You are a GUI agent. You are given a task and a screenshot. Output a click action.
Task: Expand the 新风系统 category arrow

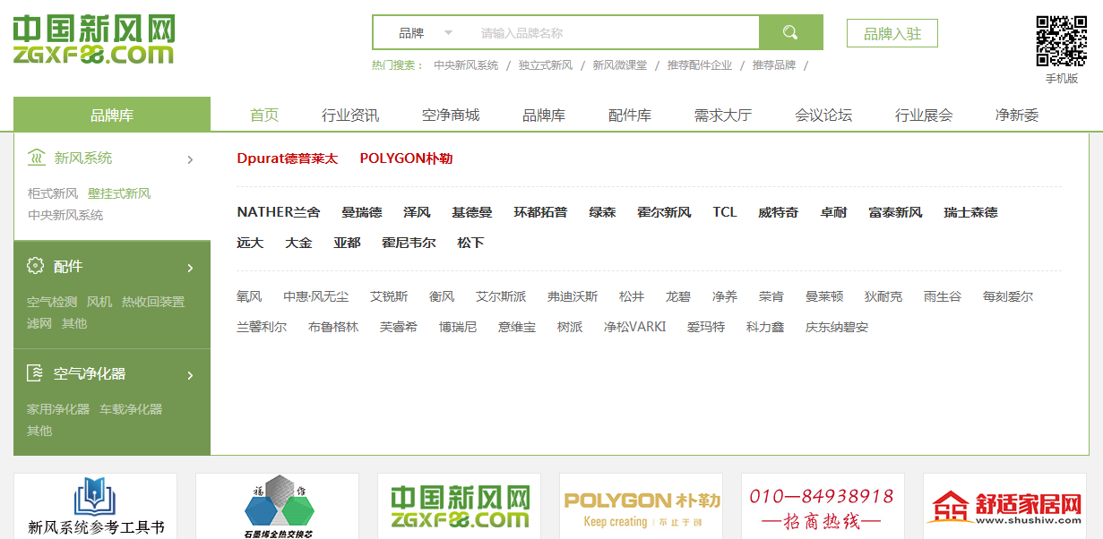pos(190,159)
